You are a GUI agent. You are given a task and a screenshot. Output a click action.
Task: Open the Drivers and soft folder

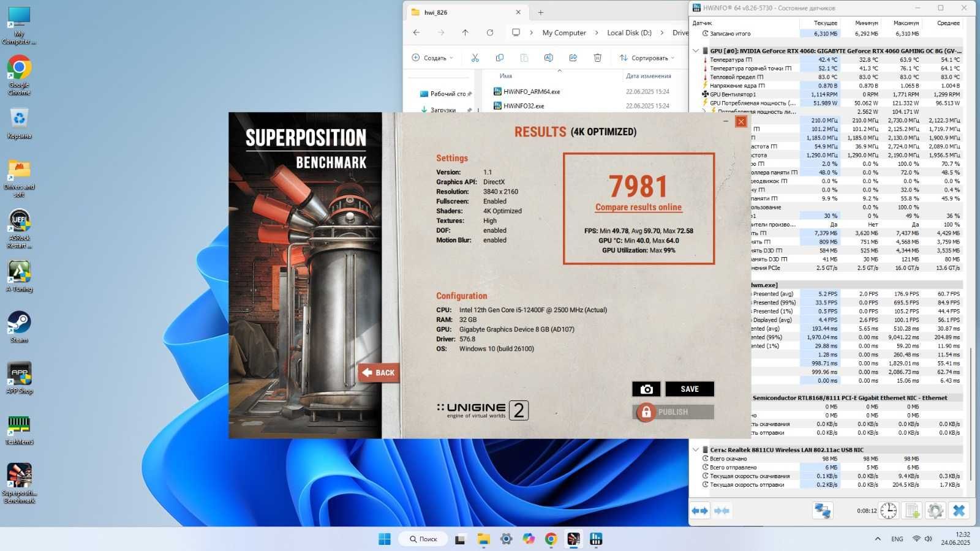click(19, 178)
